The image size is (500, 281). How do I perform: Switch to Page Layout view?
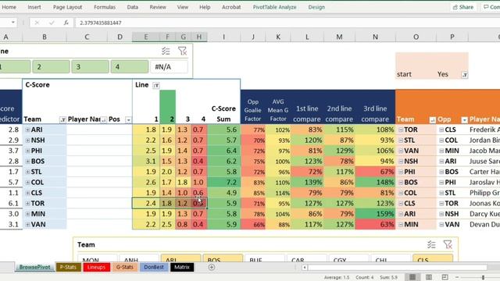pyautogui.click(x=429, y=277)
